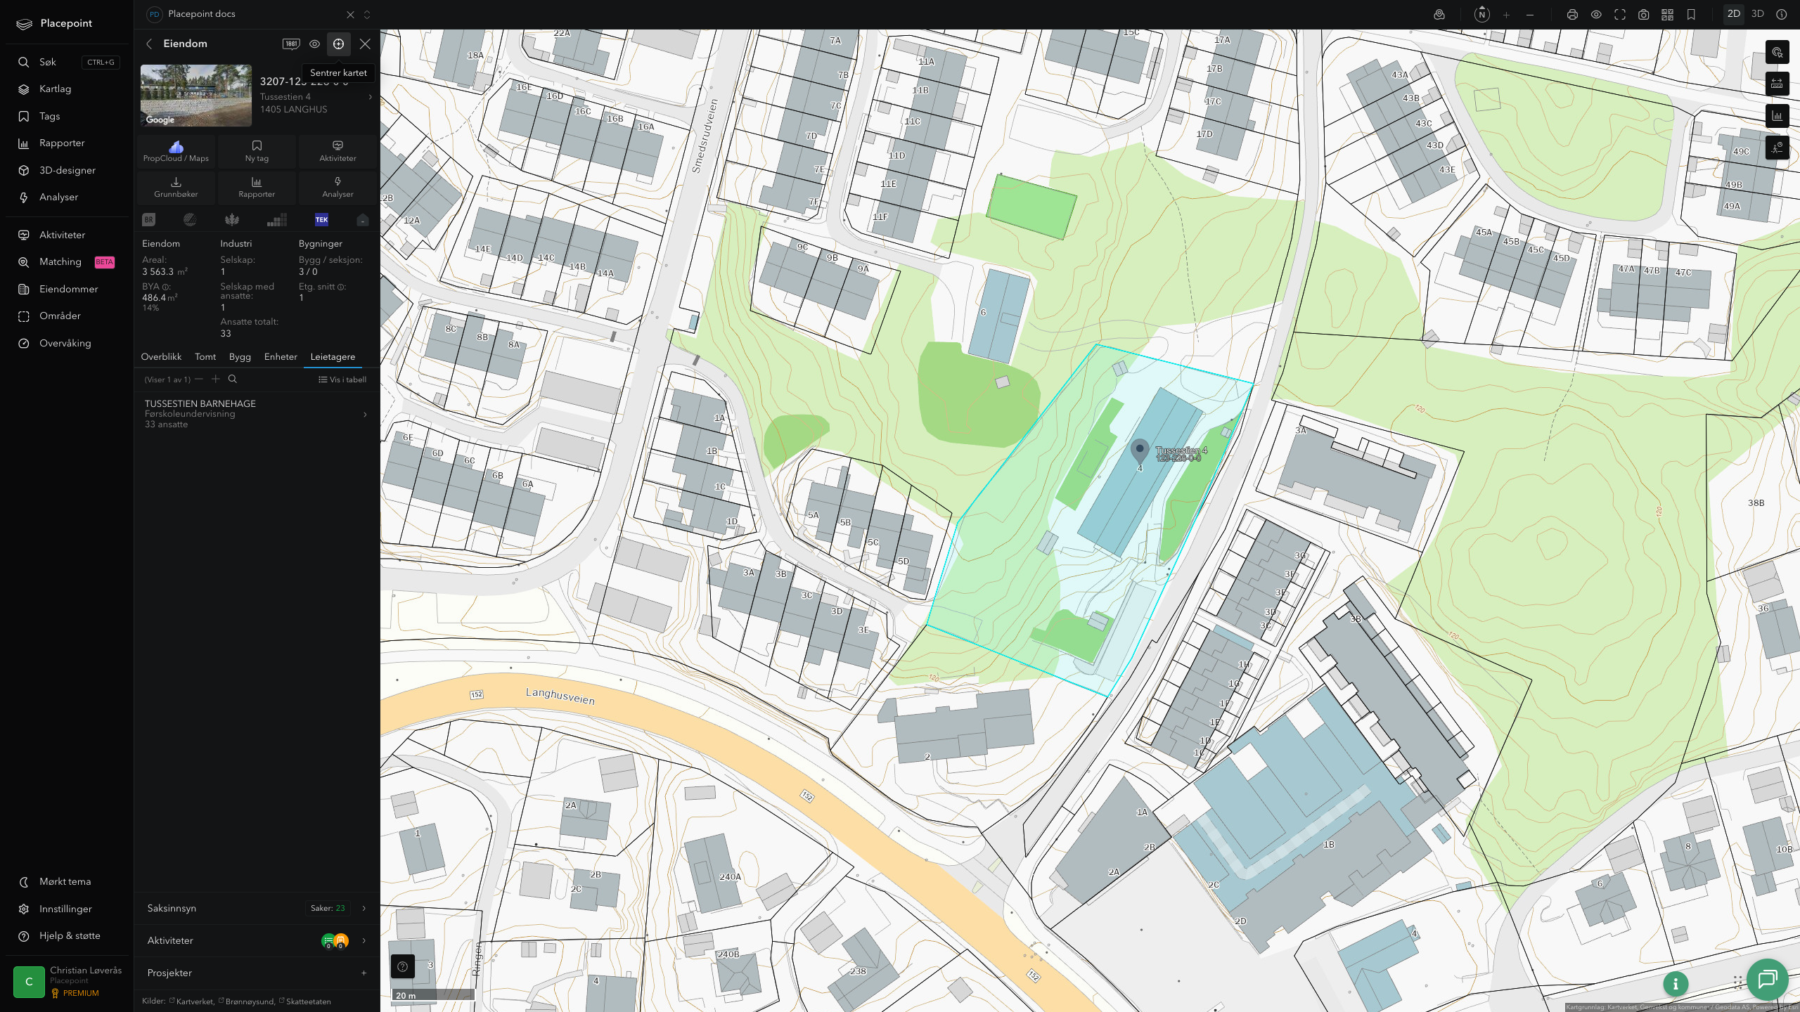1800x1012 pixels.
Task: Switch map to 3D view
Action: pyautogui.click(x=1757, y=14)
